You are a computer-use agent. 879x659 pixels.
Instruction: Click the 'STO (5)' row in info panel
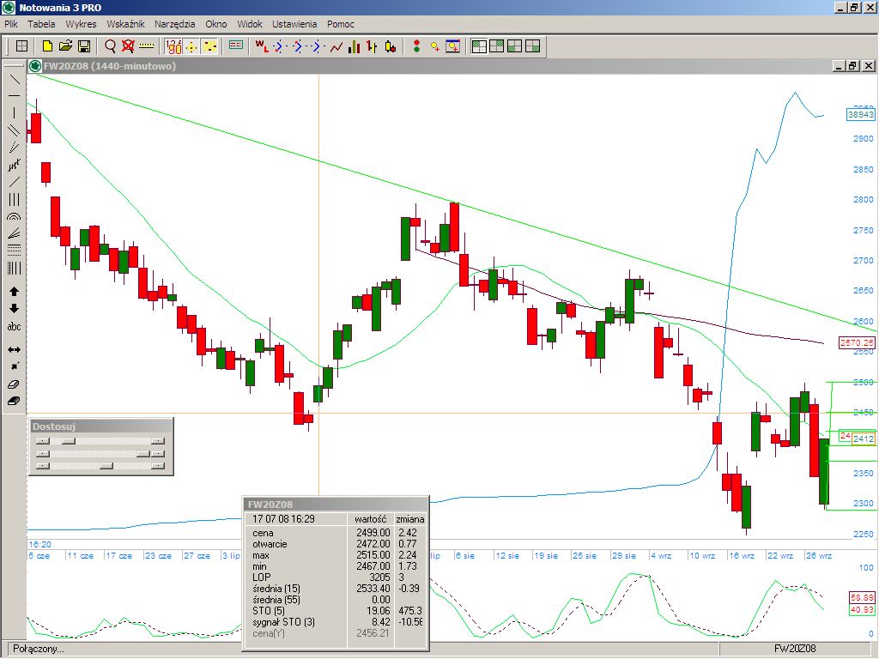click(336, 611)
